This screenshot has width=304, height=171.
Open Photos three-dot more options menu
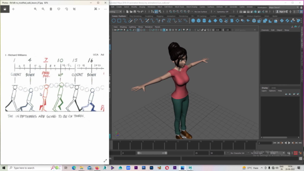pyautogui.click(x=105, y=9)
